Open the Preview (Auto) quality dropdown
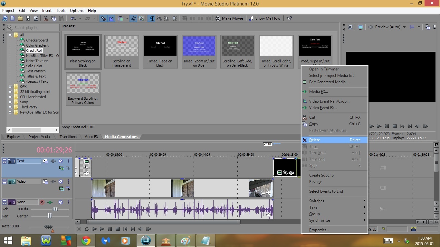Image resolution: width=440 pixels, height=247 pixels. 404,27
